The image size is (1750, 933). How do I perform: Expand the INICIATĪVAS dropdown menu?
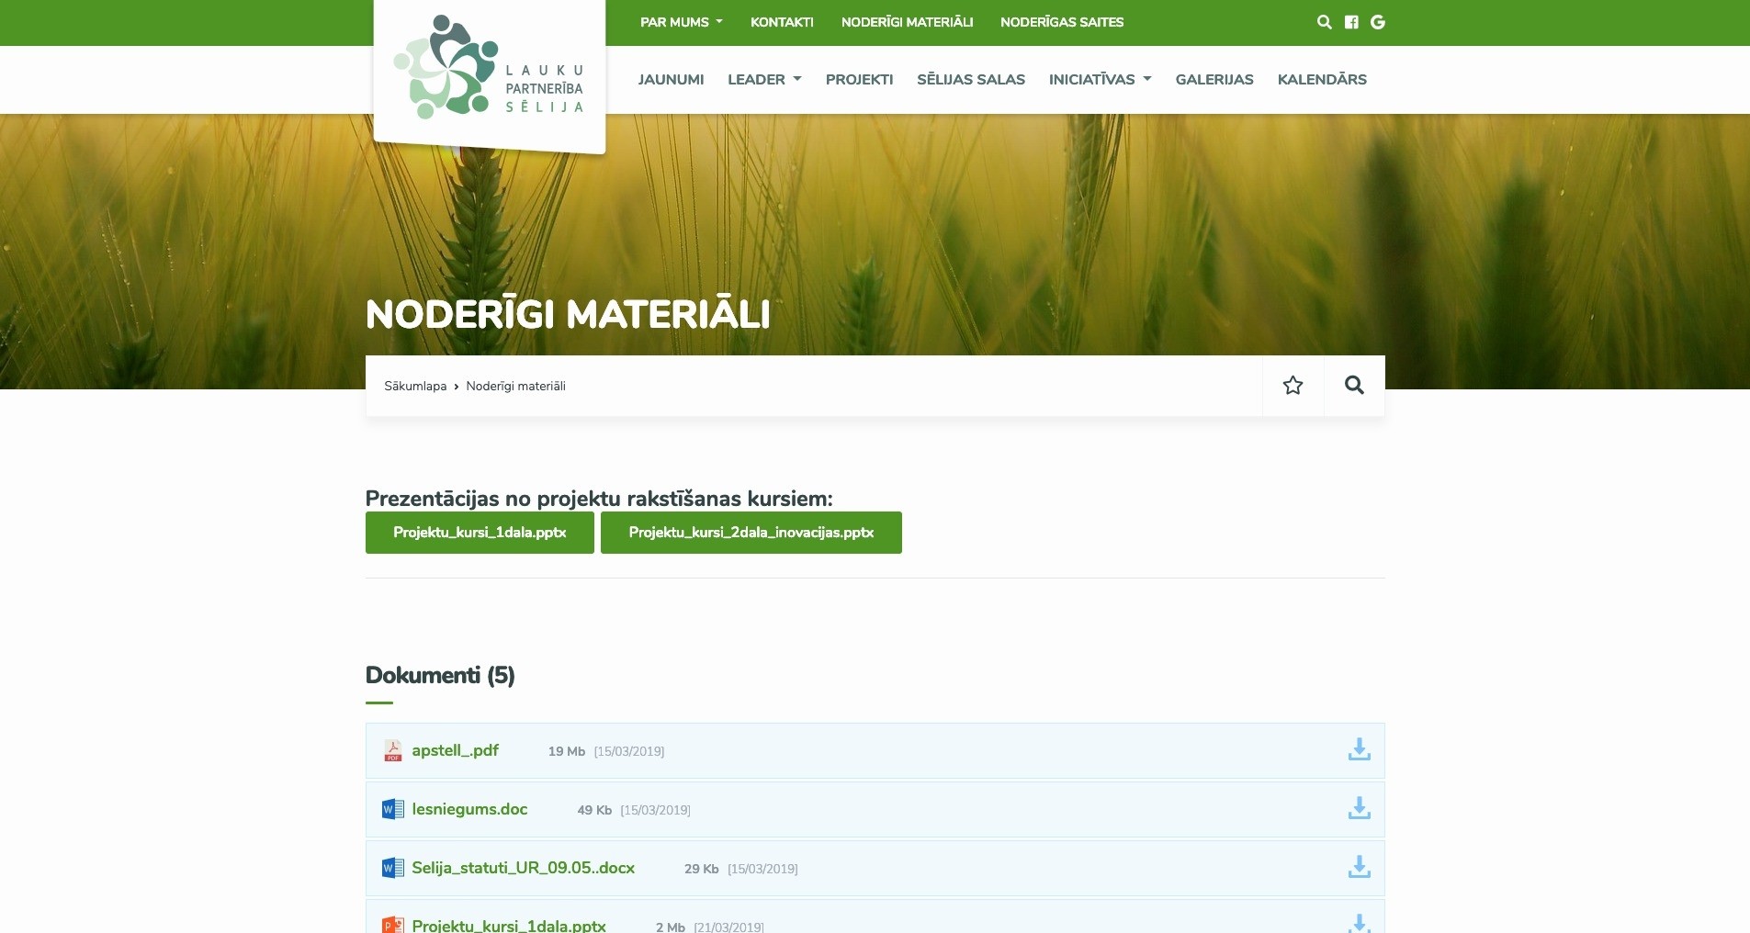1100,80
